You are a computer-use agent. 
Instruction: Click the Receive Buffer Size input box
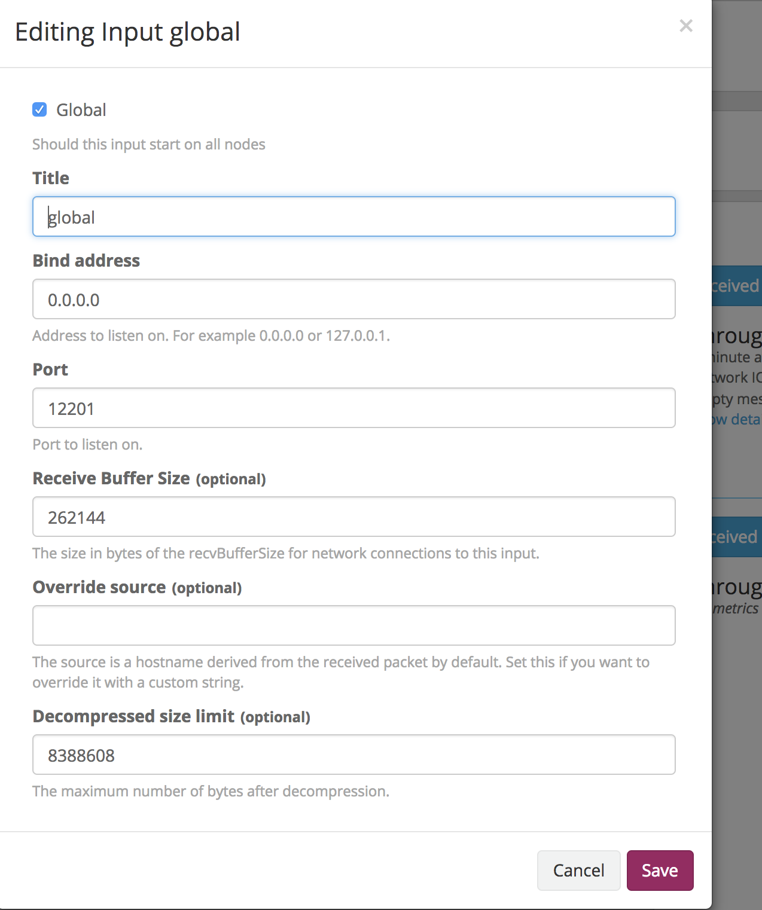pyautogui.click(x=354, y=517)
